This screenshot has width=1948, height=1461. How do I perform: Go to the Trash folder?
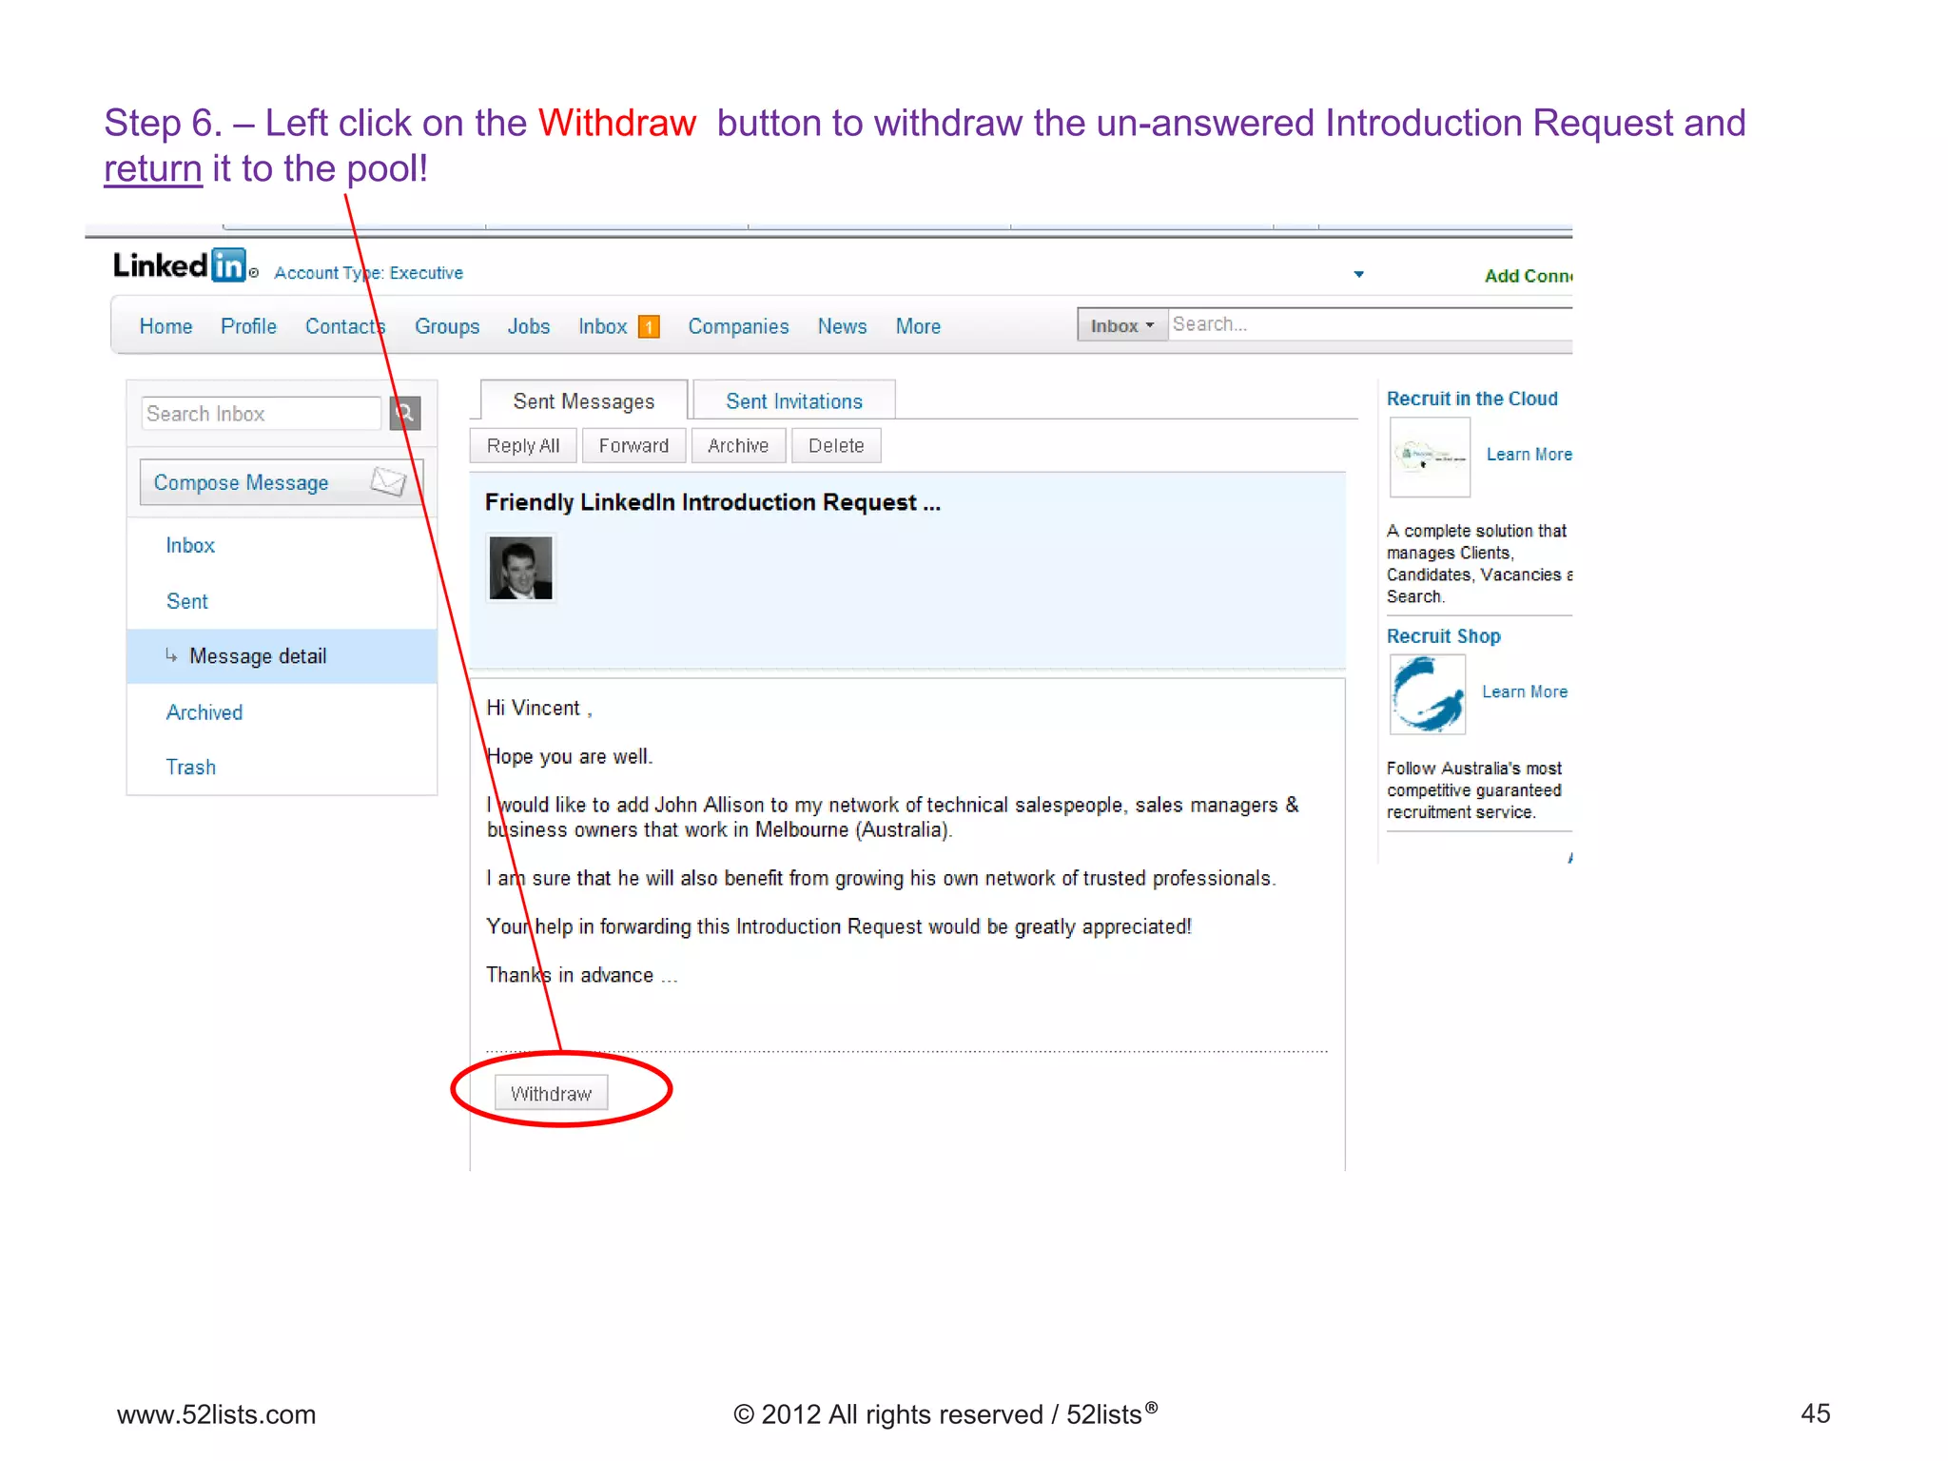(x=190, y=768)
